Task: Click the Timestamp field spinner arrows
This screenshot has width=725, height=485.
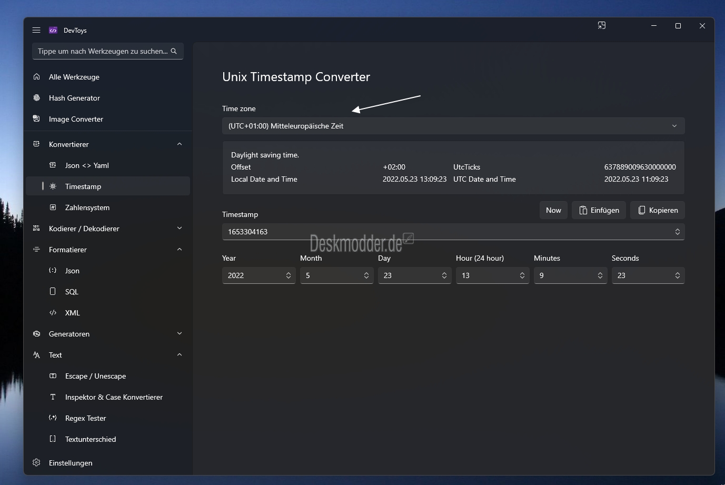Action: [678, 232]
